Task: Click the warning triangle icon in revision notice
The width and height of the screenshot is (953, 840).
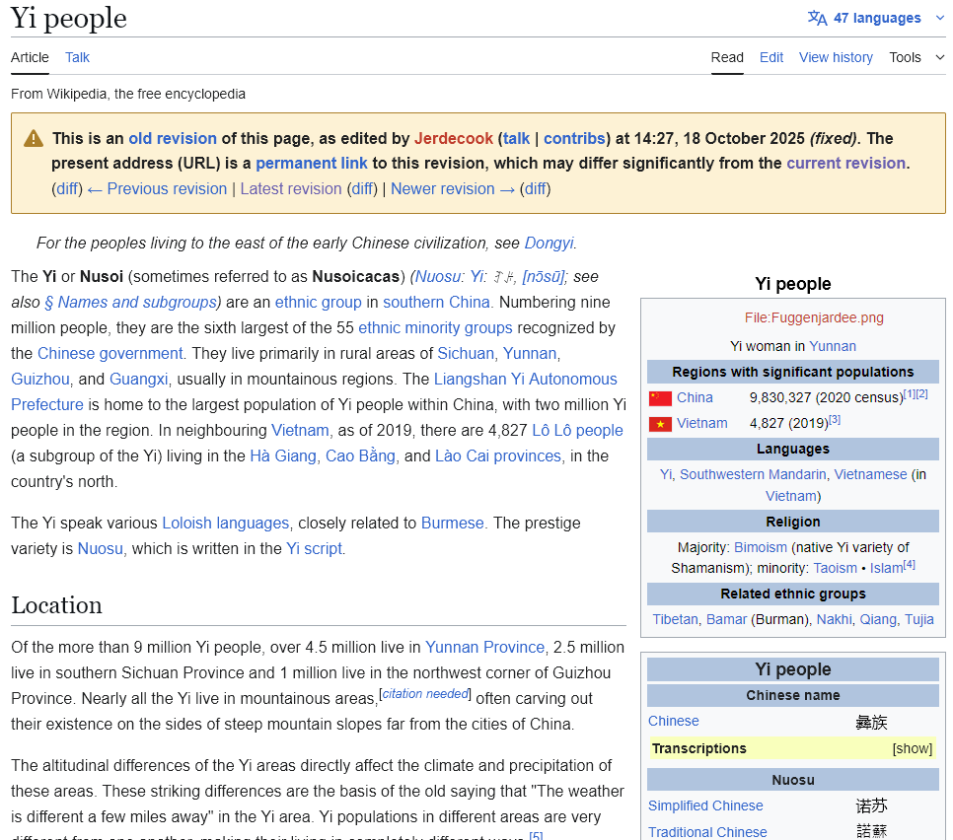Action: tap(34, 138)
